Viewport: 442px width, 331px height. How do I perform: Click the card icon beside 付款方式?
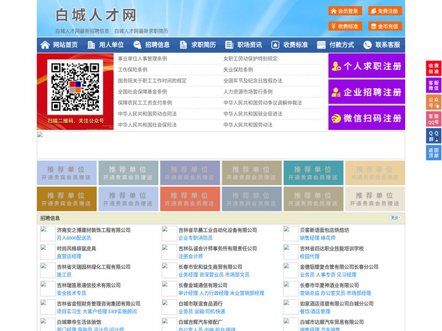(321, 45)
